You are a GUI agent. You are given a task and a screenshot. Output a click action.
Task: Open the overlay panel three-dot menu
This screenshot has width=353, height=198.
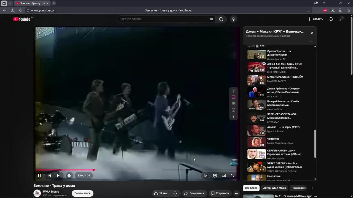[x=233, y=117]
